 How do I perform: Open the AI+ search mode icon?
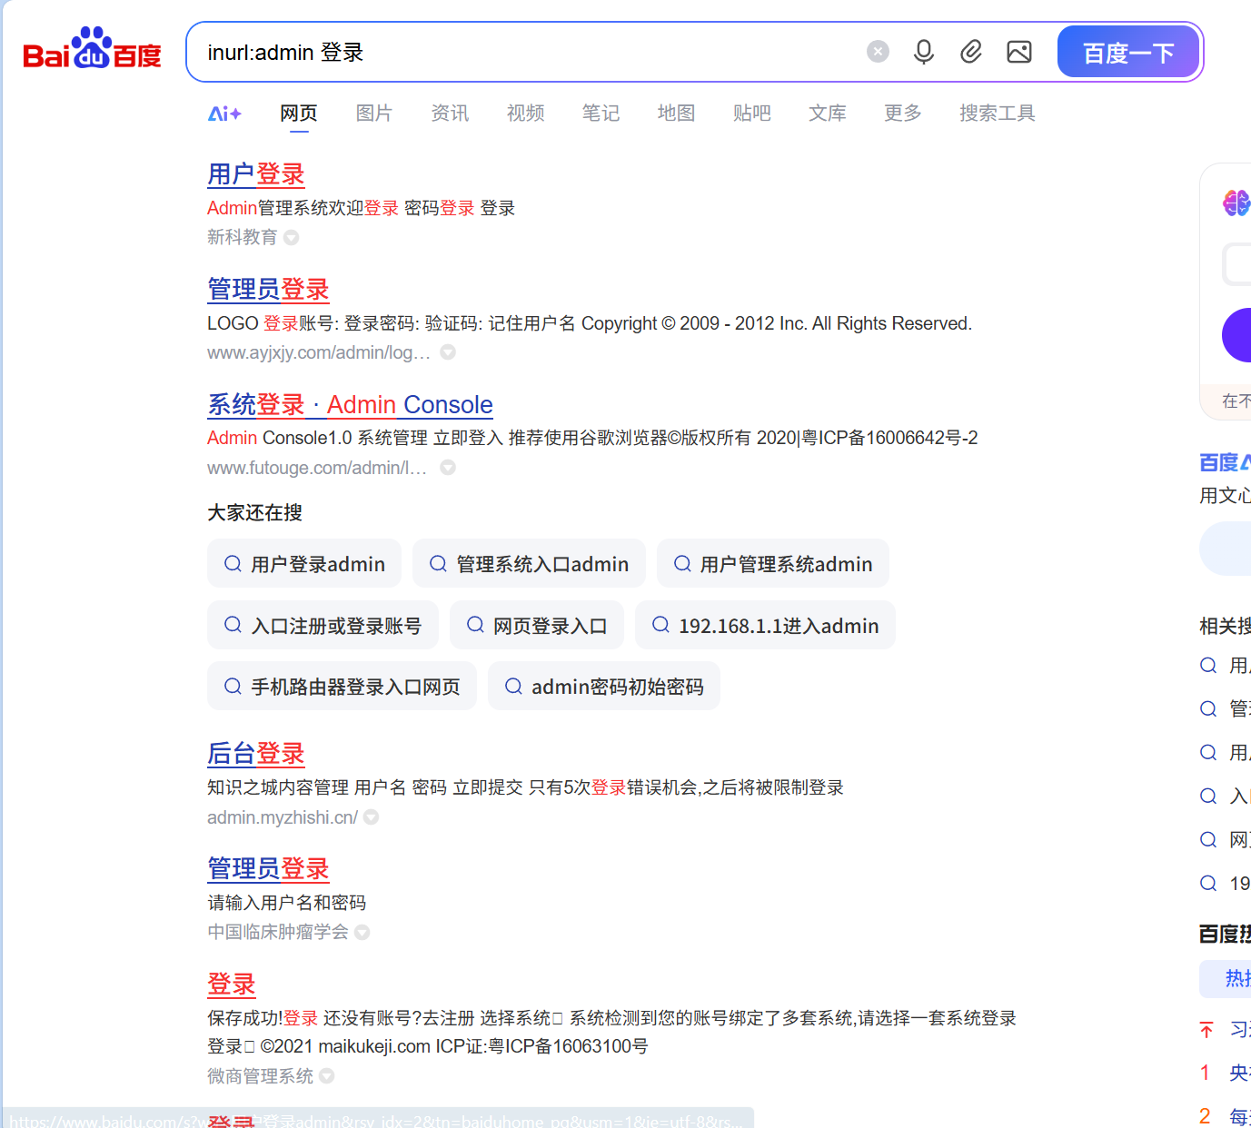[x=223, y=113]
